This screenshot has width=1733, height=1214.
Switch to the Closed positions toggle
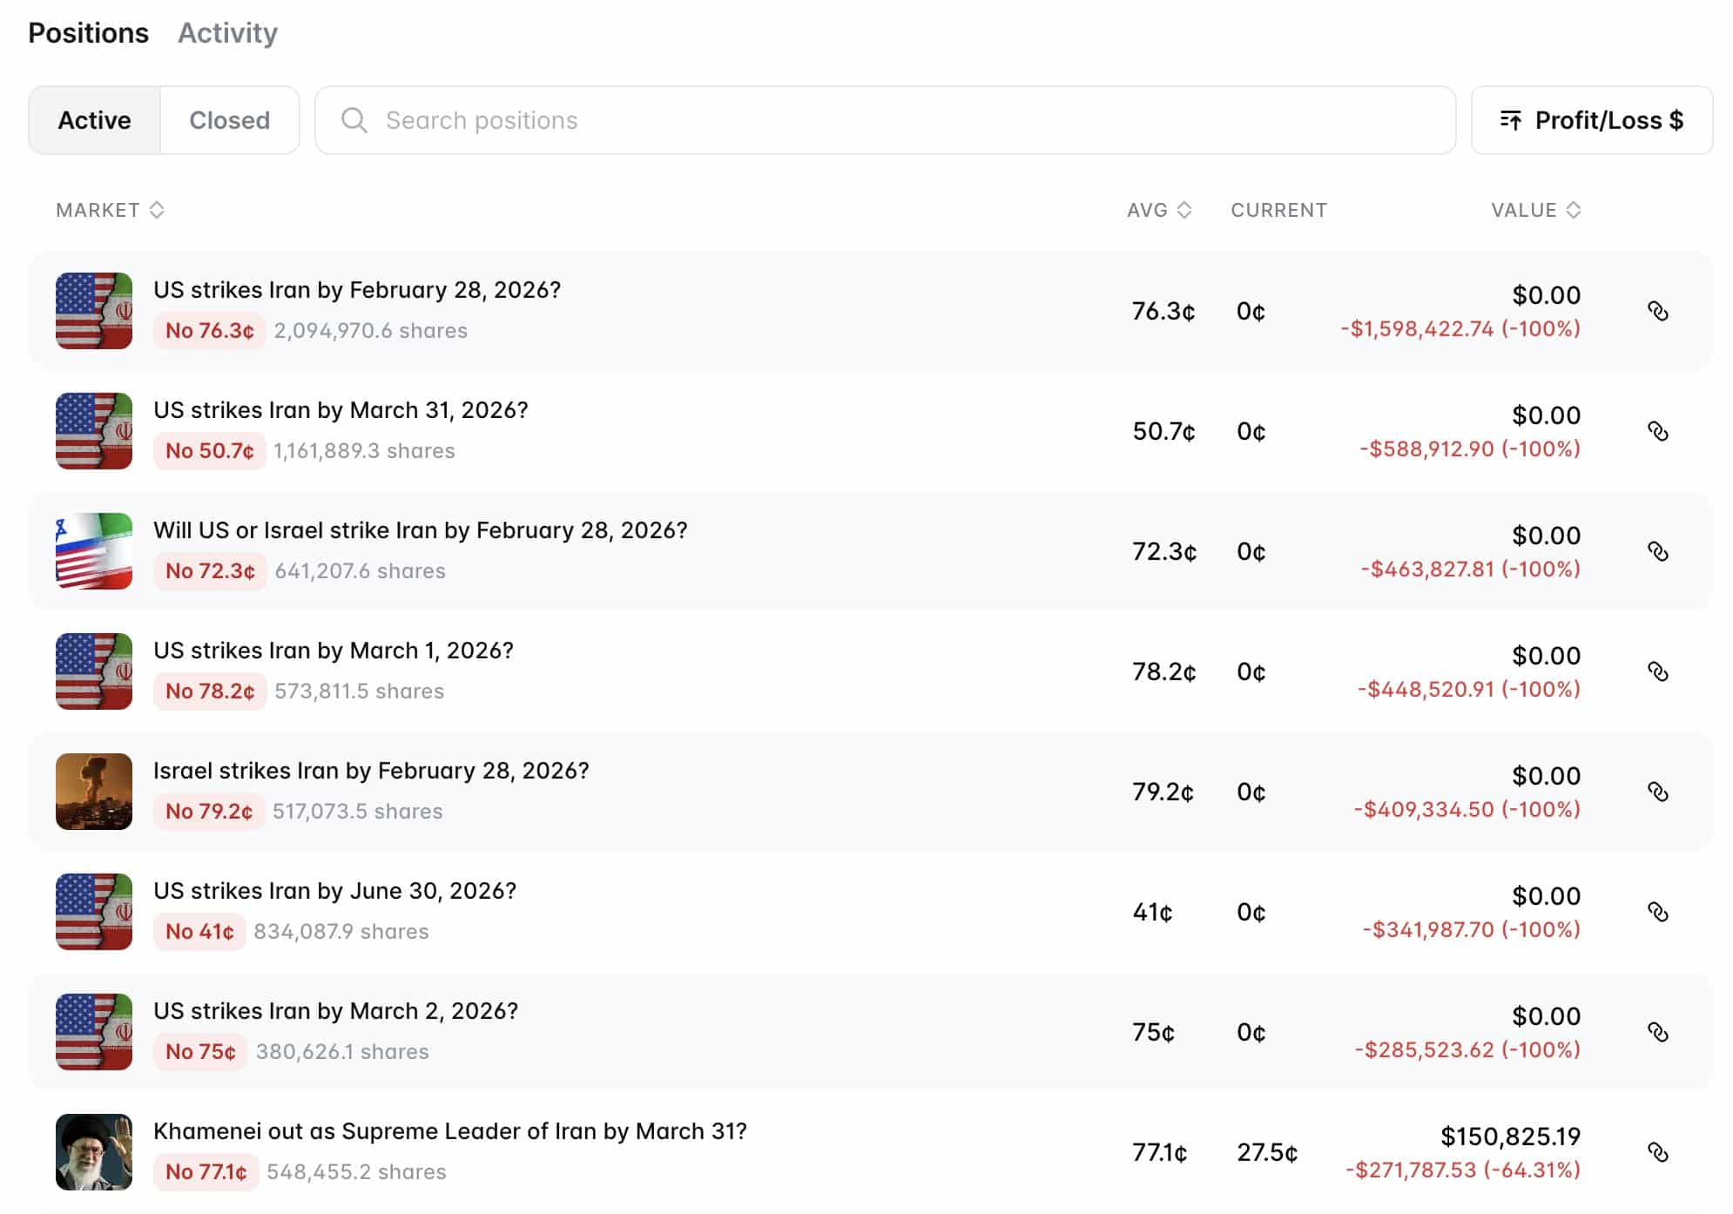[x=229, y=120]
